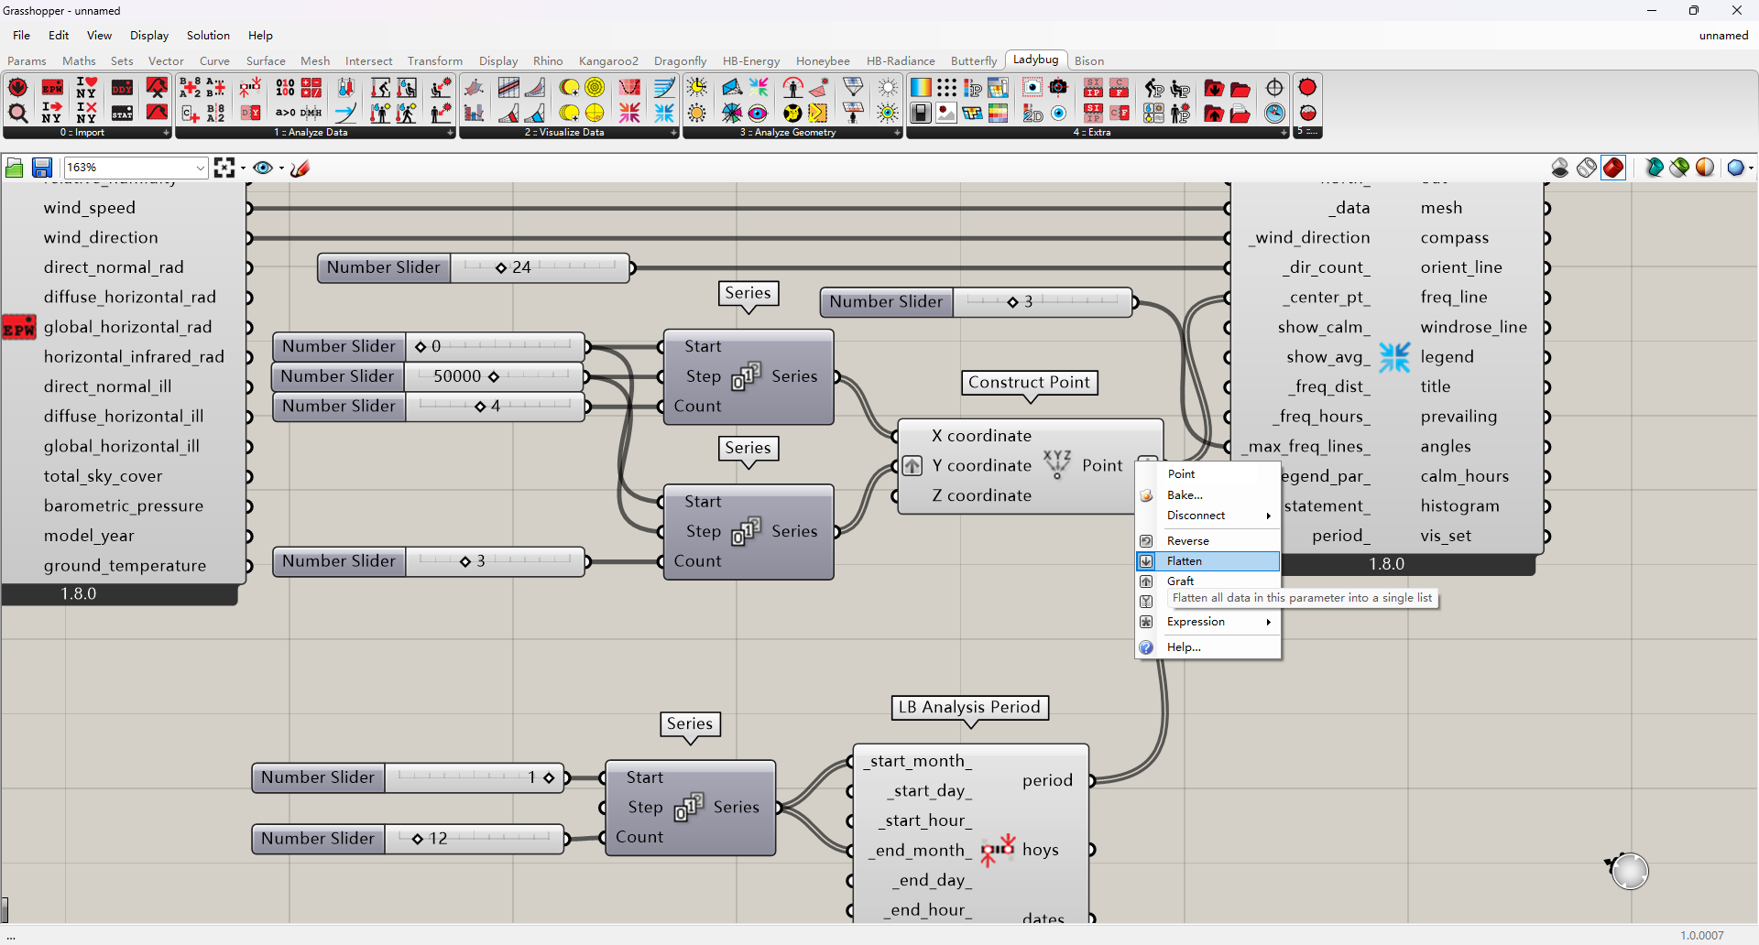Viewport: 1759px width, 945px height.
Task: Toggle shaded preview mode
Action: click(1613, 168)
